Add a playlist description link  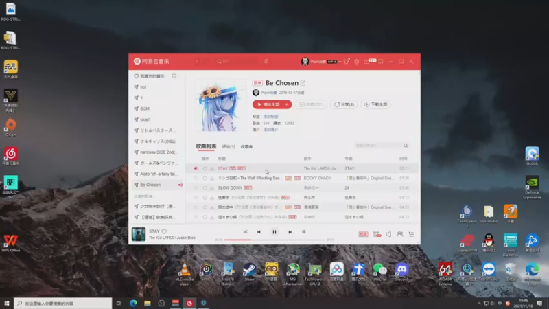coord(270,130)
